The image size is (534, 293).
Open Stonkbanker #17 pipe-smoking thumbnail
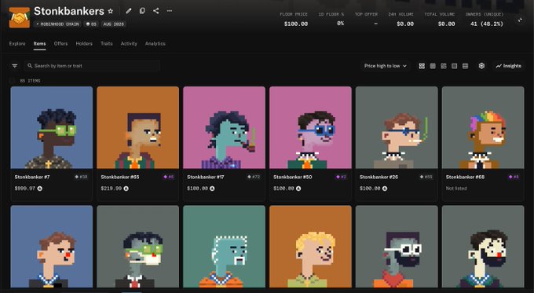(224, 127)
